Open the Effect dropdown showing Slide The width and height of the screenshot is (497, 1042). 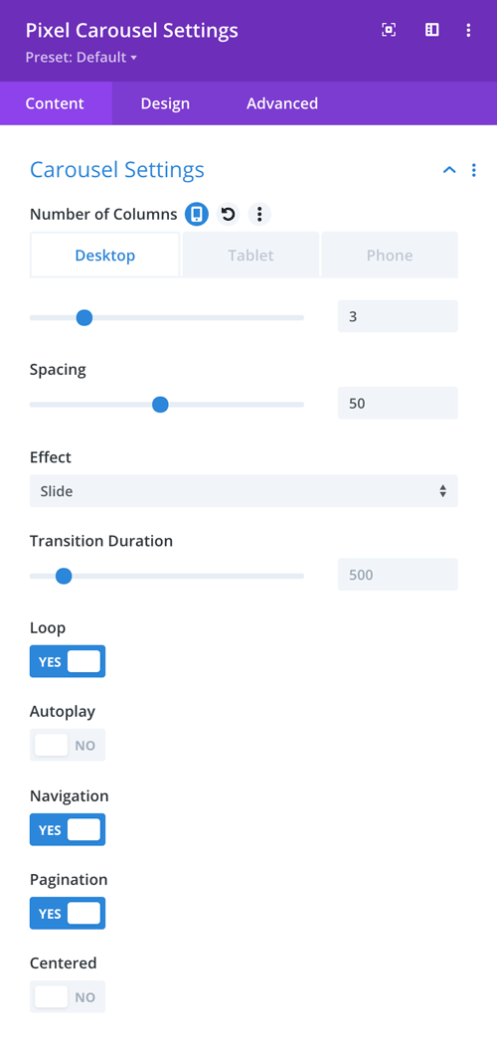[x=244, y=491]
